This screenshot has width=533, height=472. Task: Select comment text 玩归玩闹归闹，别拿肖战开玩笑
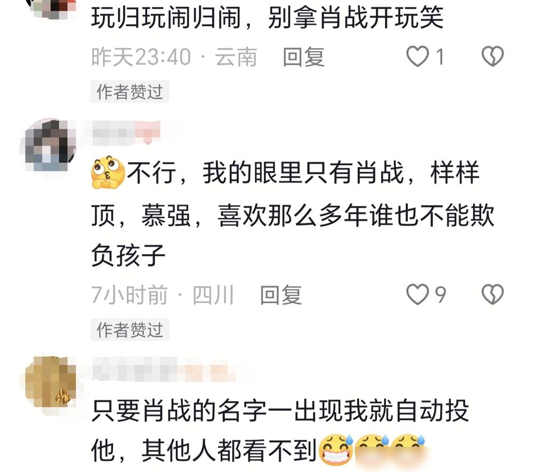pos(268,18)
